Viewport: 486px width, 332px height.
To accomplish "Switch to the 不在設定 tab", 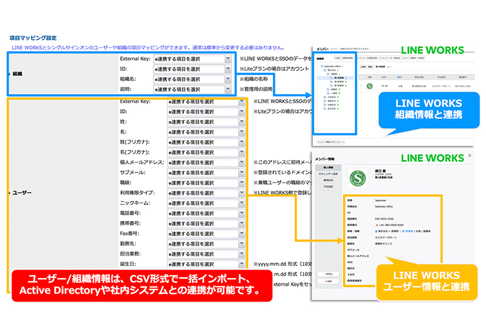I will (328, 187).
